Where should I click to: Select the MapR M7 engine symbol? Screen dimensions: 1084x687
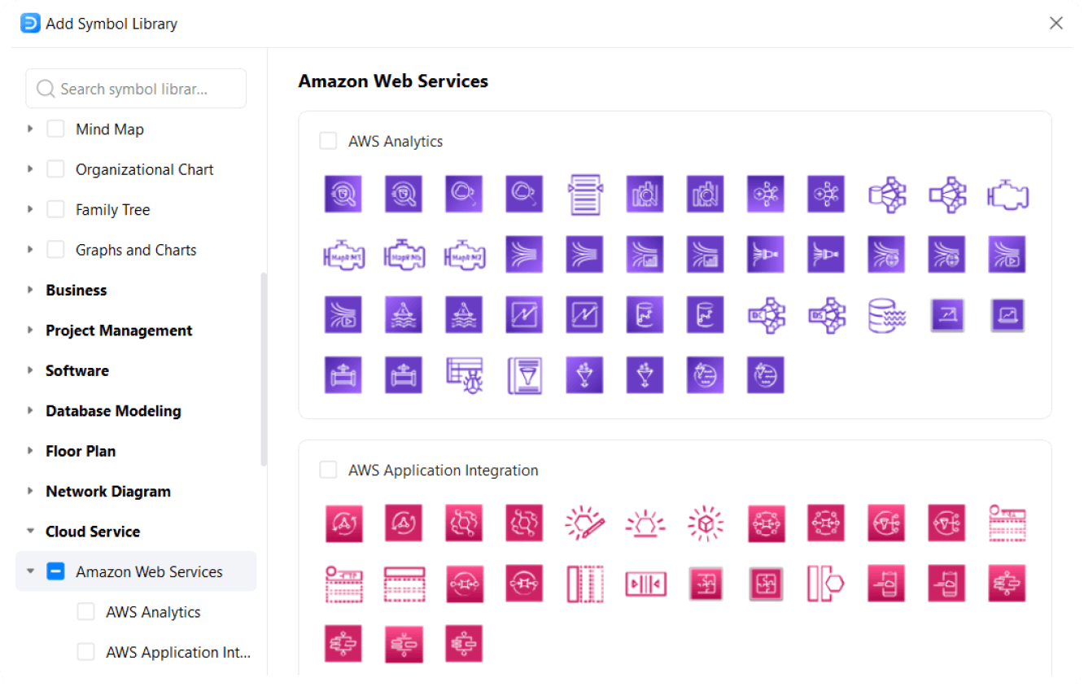(x=465, y=255)
